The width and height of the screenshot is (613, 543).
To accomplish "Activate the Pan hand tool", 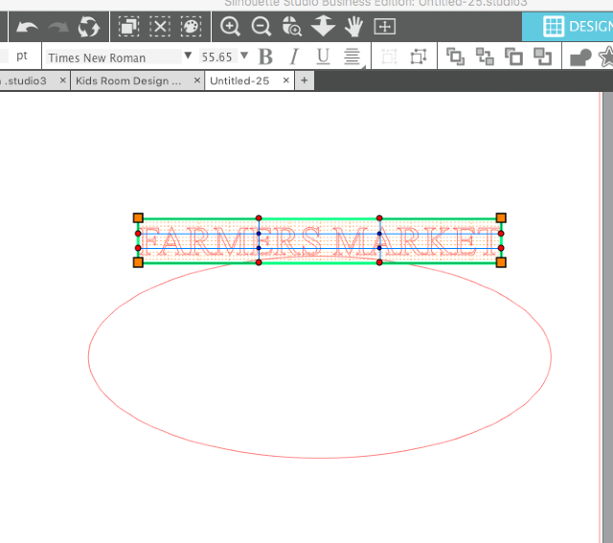I will [x=354, y=27].
